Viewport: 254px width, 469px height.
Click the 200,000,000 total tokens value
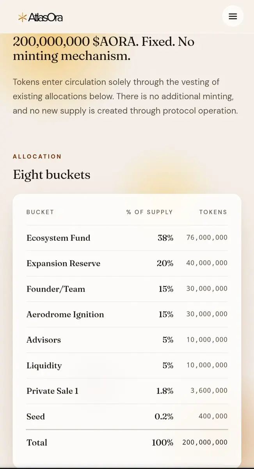coord(205,442)
